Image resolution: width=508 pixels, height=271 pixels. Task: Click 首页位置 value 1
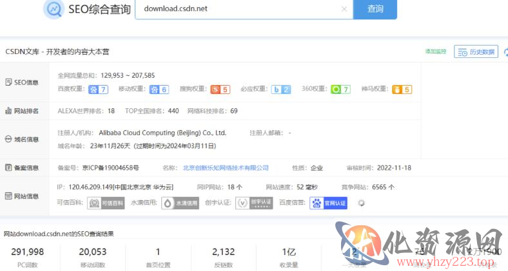[158, 252]
